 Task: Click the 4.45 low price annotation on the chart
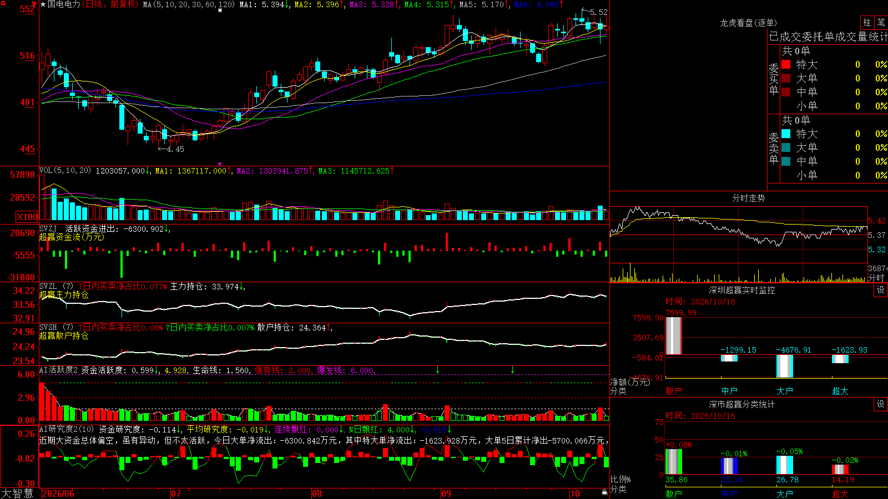(x=175, y=149)
